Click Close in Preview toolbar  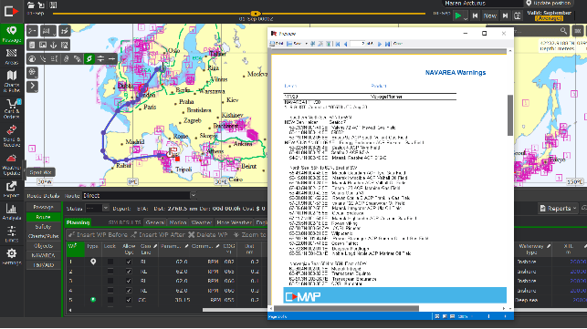point(398,44)
